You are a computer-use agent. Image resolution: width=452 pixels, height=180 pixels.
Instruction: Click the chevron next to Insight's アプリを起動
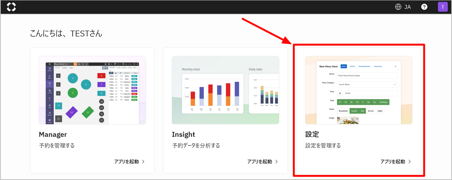point(276,162)
